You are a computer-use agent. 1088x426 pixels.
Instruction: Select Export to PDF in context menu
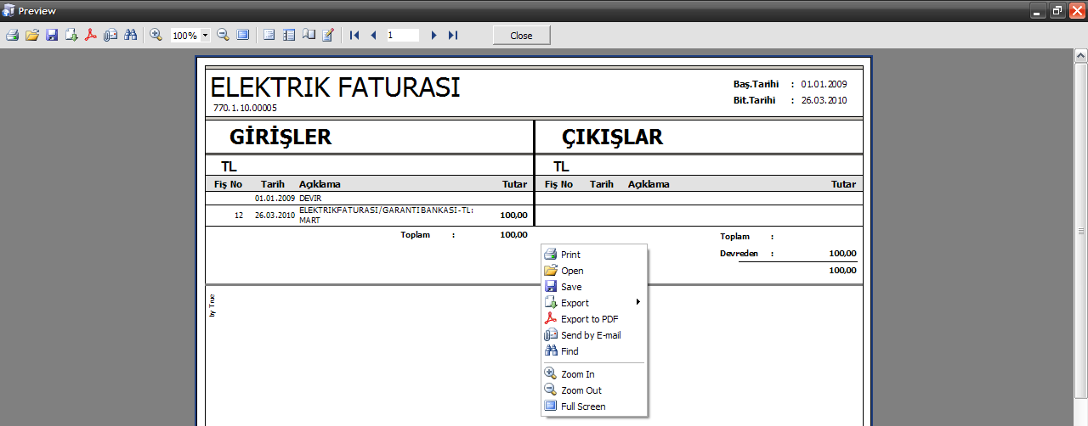[x=589, y=319]
